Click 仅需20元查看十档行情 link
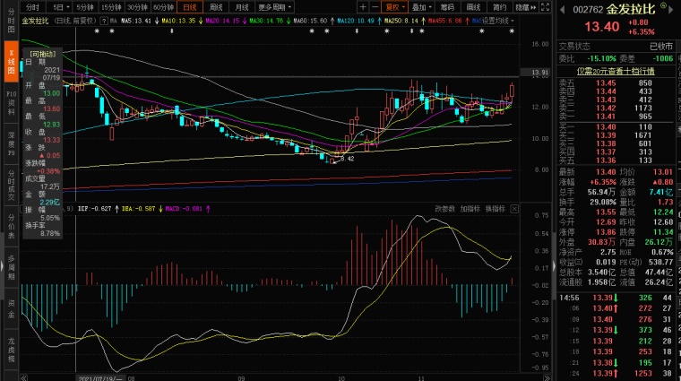The image size is (681, 381). tap(616, 71)
